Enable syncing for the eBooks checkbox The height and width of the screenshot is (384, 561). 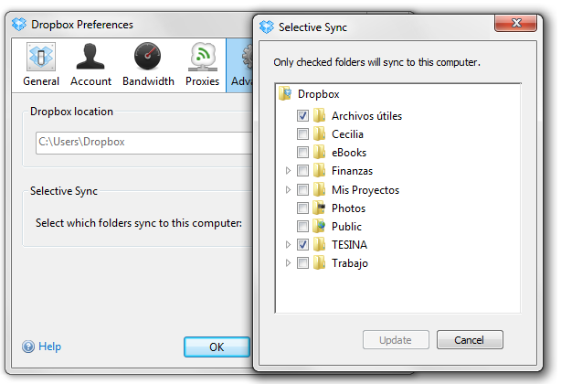click(302, 152)
